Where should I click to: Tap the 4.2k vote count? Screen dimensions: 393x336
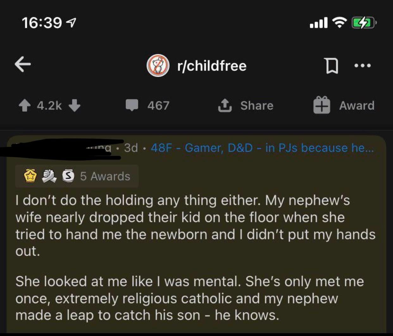[49, 106]
